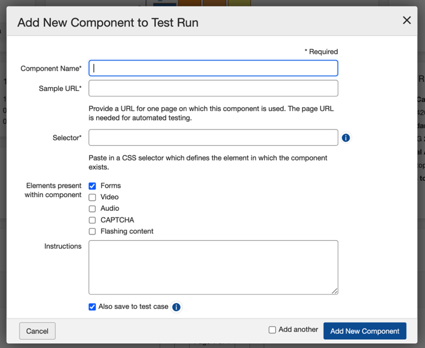
Task: Enable the Add another checkbox
Action: [x=273, y=330]
